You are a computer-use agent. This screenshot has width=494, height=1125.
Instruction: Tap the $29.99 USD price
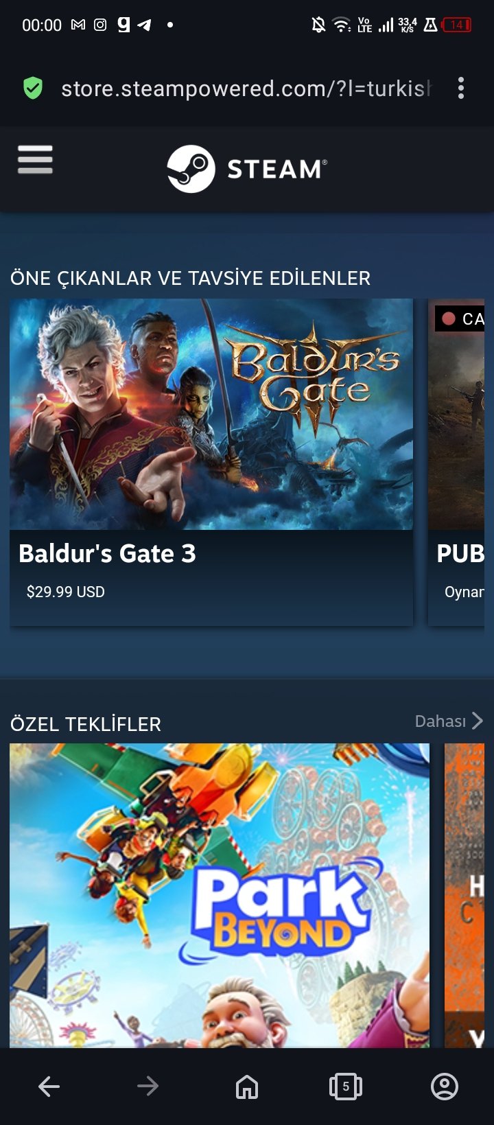[x=66, y=592]
